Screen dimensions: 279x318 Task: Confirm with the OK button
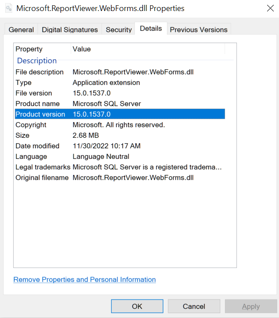point(137,306)
